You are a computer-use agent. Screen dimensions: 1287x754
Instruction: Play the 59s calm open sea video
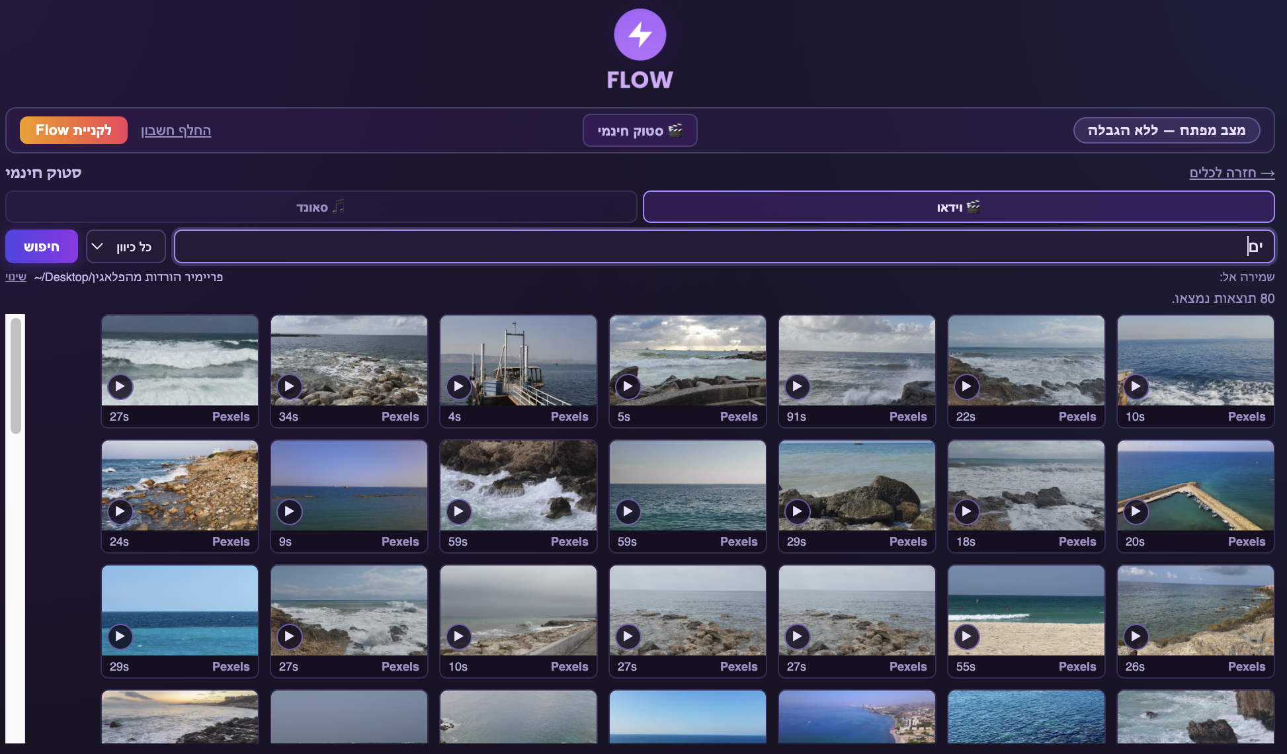(x=628, y=511)
